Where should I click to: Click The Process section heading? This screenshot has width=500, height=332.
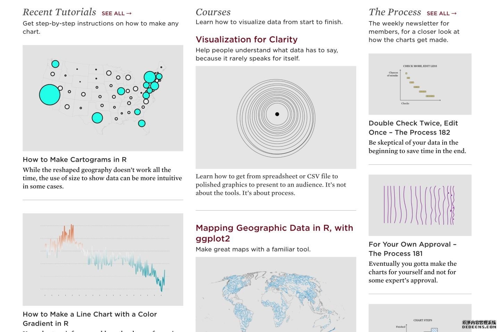point(395,12)
